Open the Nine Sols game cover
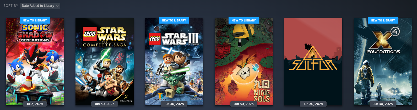The image size is (417, 110). click(244, 62)
